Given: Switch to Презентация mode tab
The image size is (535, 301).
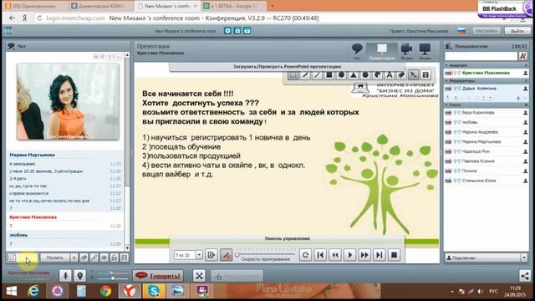Looking at the screenshot, I should 382,51.
